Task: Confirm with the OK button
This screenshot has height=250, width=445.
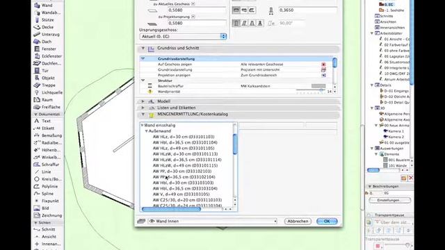Action: [327, 221]
